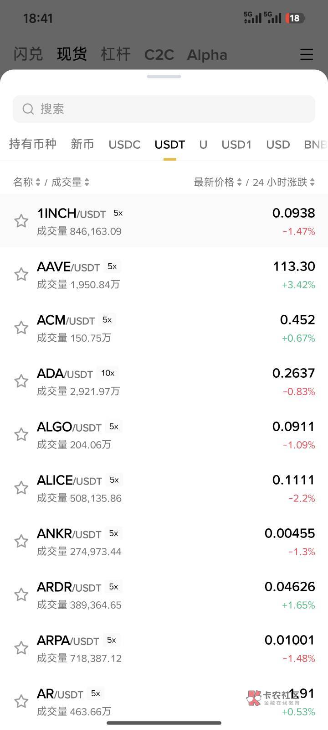Image resolution: width=328 pixels, height=730 pixels.
Task: Go to the Alpha section
Action: point(207,55)
